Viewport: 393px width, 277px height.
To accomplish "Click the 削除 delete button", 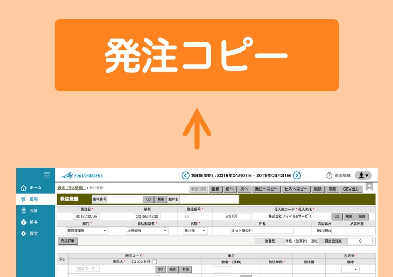I will point(318,189).
